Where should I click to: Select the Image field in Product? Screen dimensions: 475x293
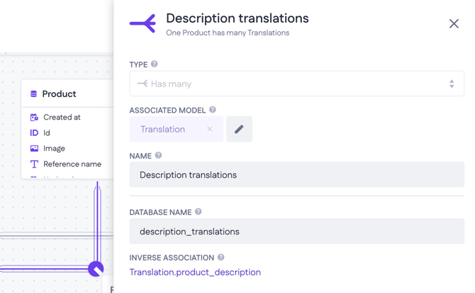tap(54, 149)
